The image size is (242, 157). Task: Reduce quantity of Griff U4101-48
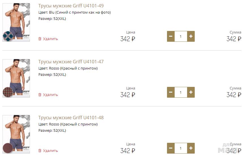[171, 148]
